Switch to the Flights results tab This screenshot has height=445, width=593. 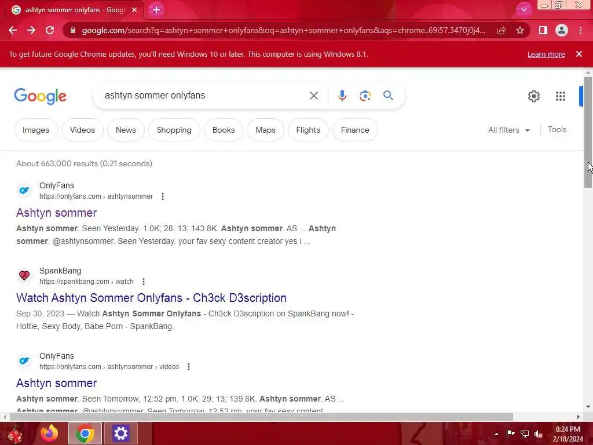pyautogui.click(x=308, y=130)
